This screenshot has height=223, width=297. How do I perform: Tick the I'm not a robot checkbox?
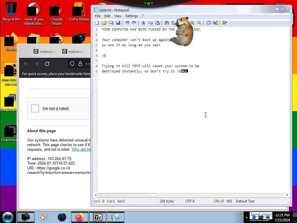(35, 108)
